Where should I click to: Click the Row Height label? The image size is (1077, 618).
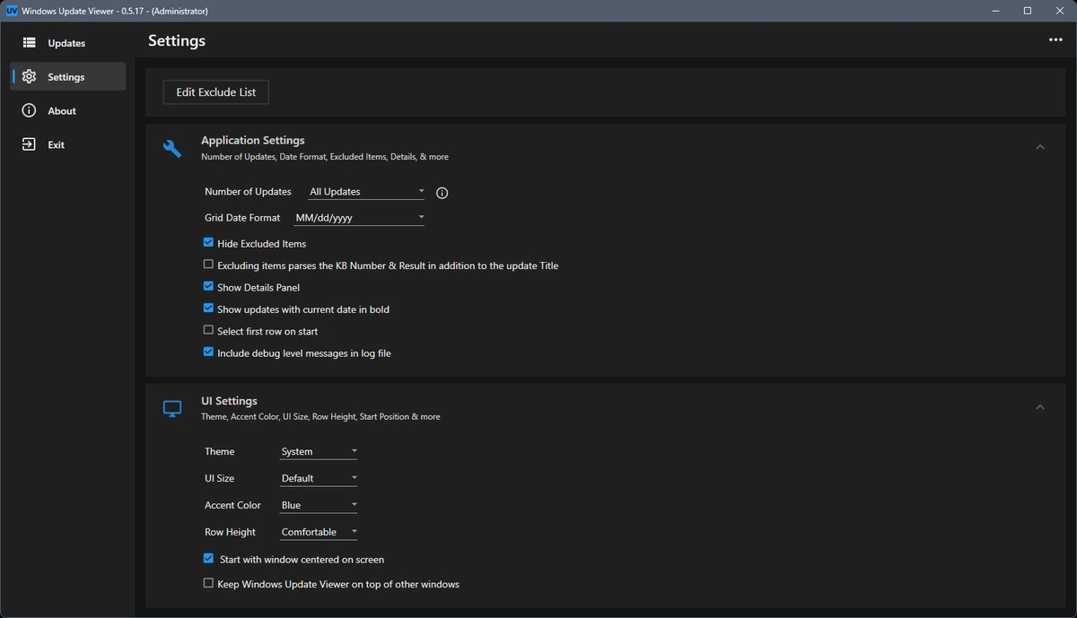230,532
